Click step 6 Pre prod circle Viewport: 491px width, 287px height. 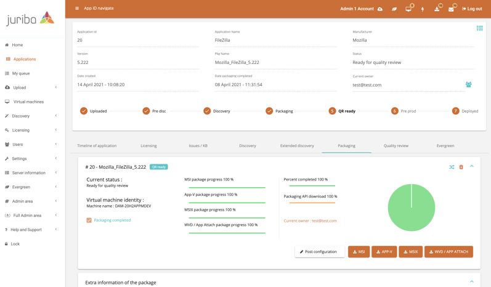pos(394,111)
